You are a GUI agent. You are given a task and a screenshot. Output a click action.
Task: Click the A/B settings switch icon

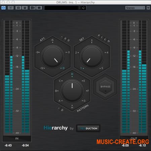coord(33,8)
